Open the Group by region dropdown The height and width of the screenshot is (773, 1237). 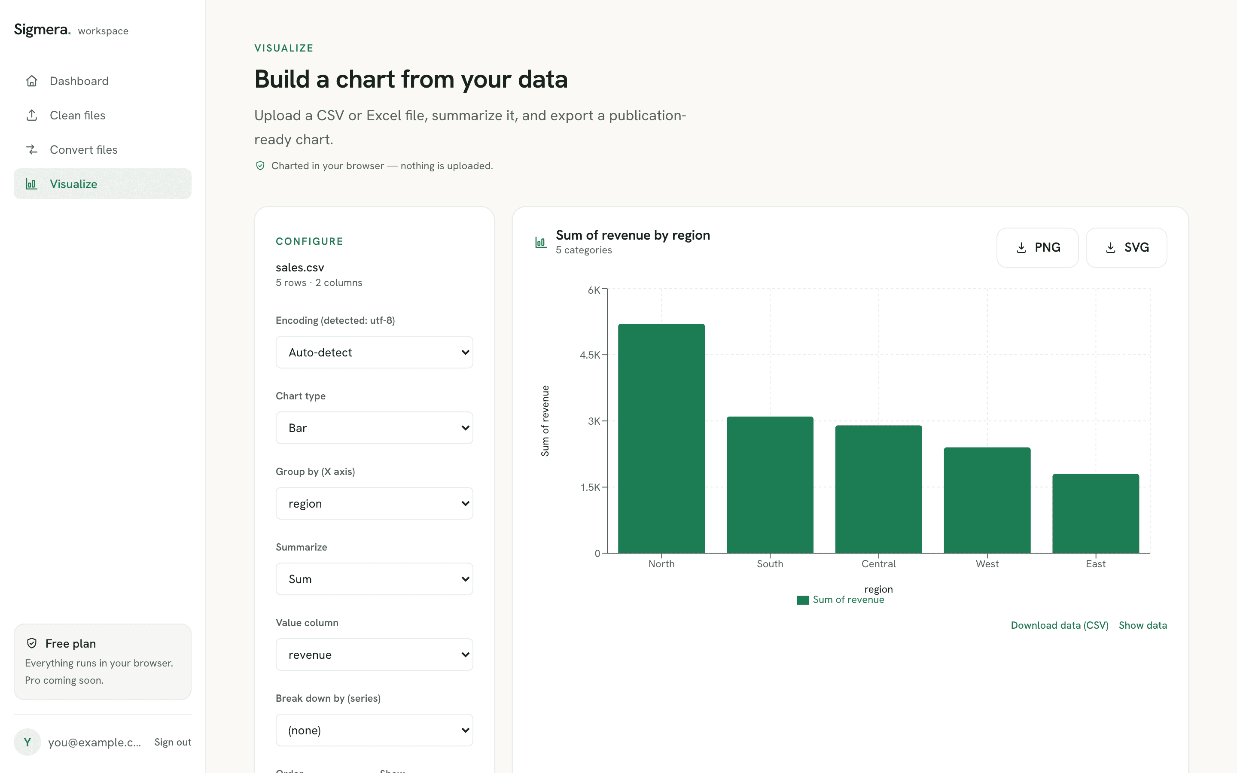374,504
